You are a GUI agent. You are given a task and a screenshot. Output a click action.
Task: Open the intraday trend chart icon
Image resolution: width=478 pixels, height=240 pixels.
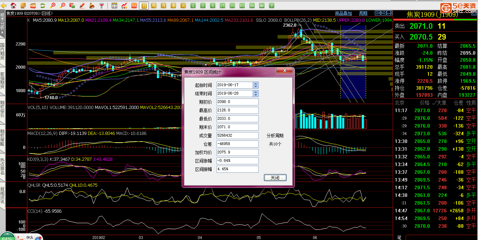(124, 6)
